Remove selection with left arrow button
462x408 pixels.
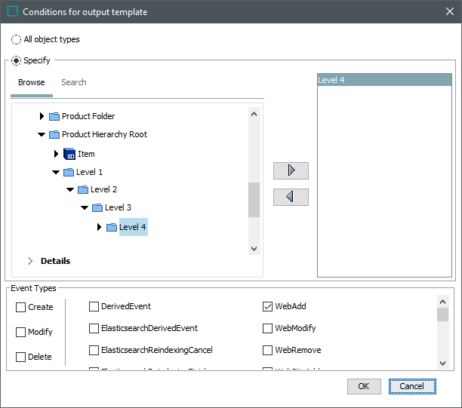291,198
